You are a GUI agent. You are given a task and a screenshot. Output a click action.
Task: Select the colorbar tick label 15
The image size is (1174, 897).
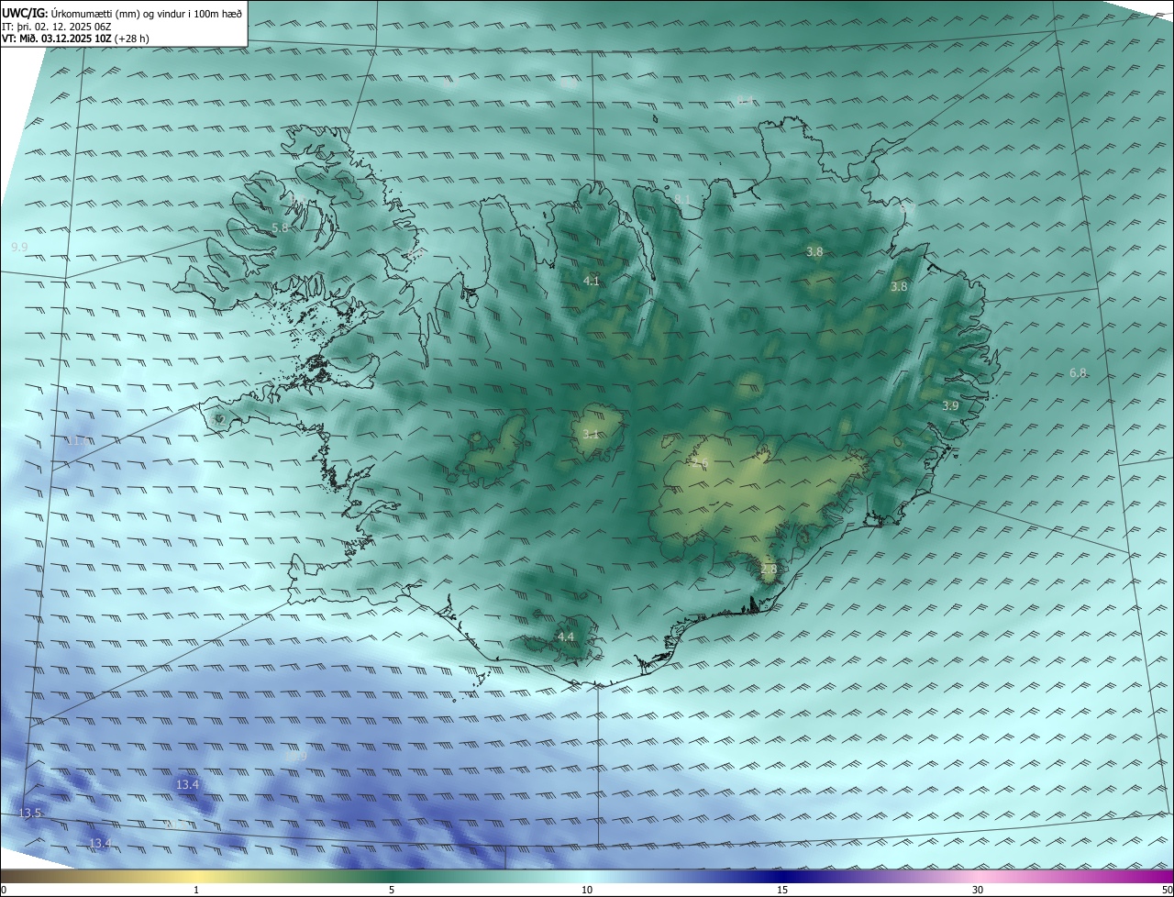click(782, 890)
